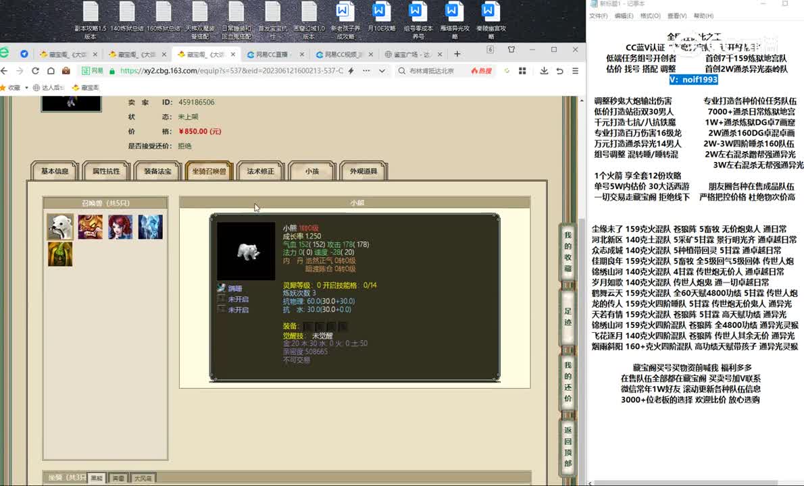Open the 达人后台 bookmark
Viewport: 804px width, 486px height.
(49, 88)
